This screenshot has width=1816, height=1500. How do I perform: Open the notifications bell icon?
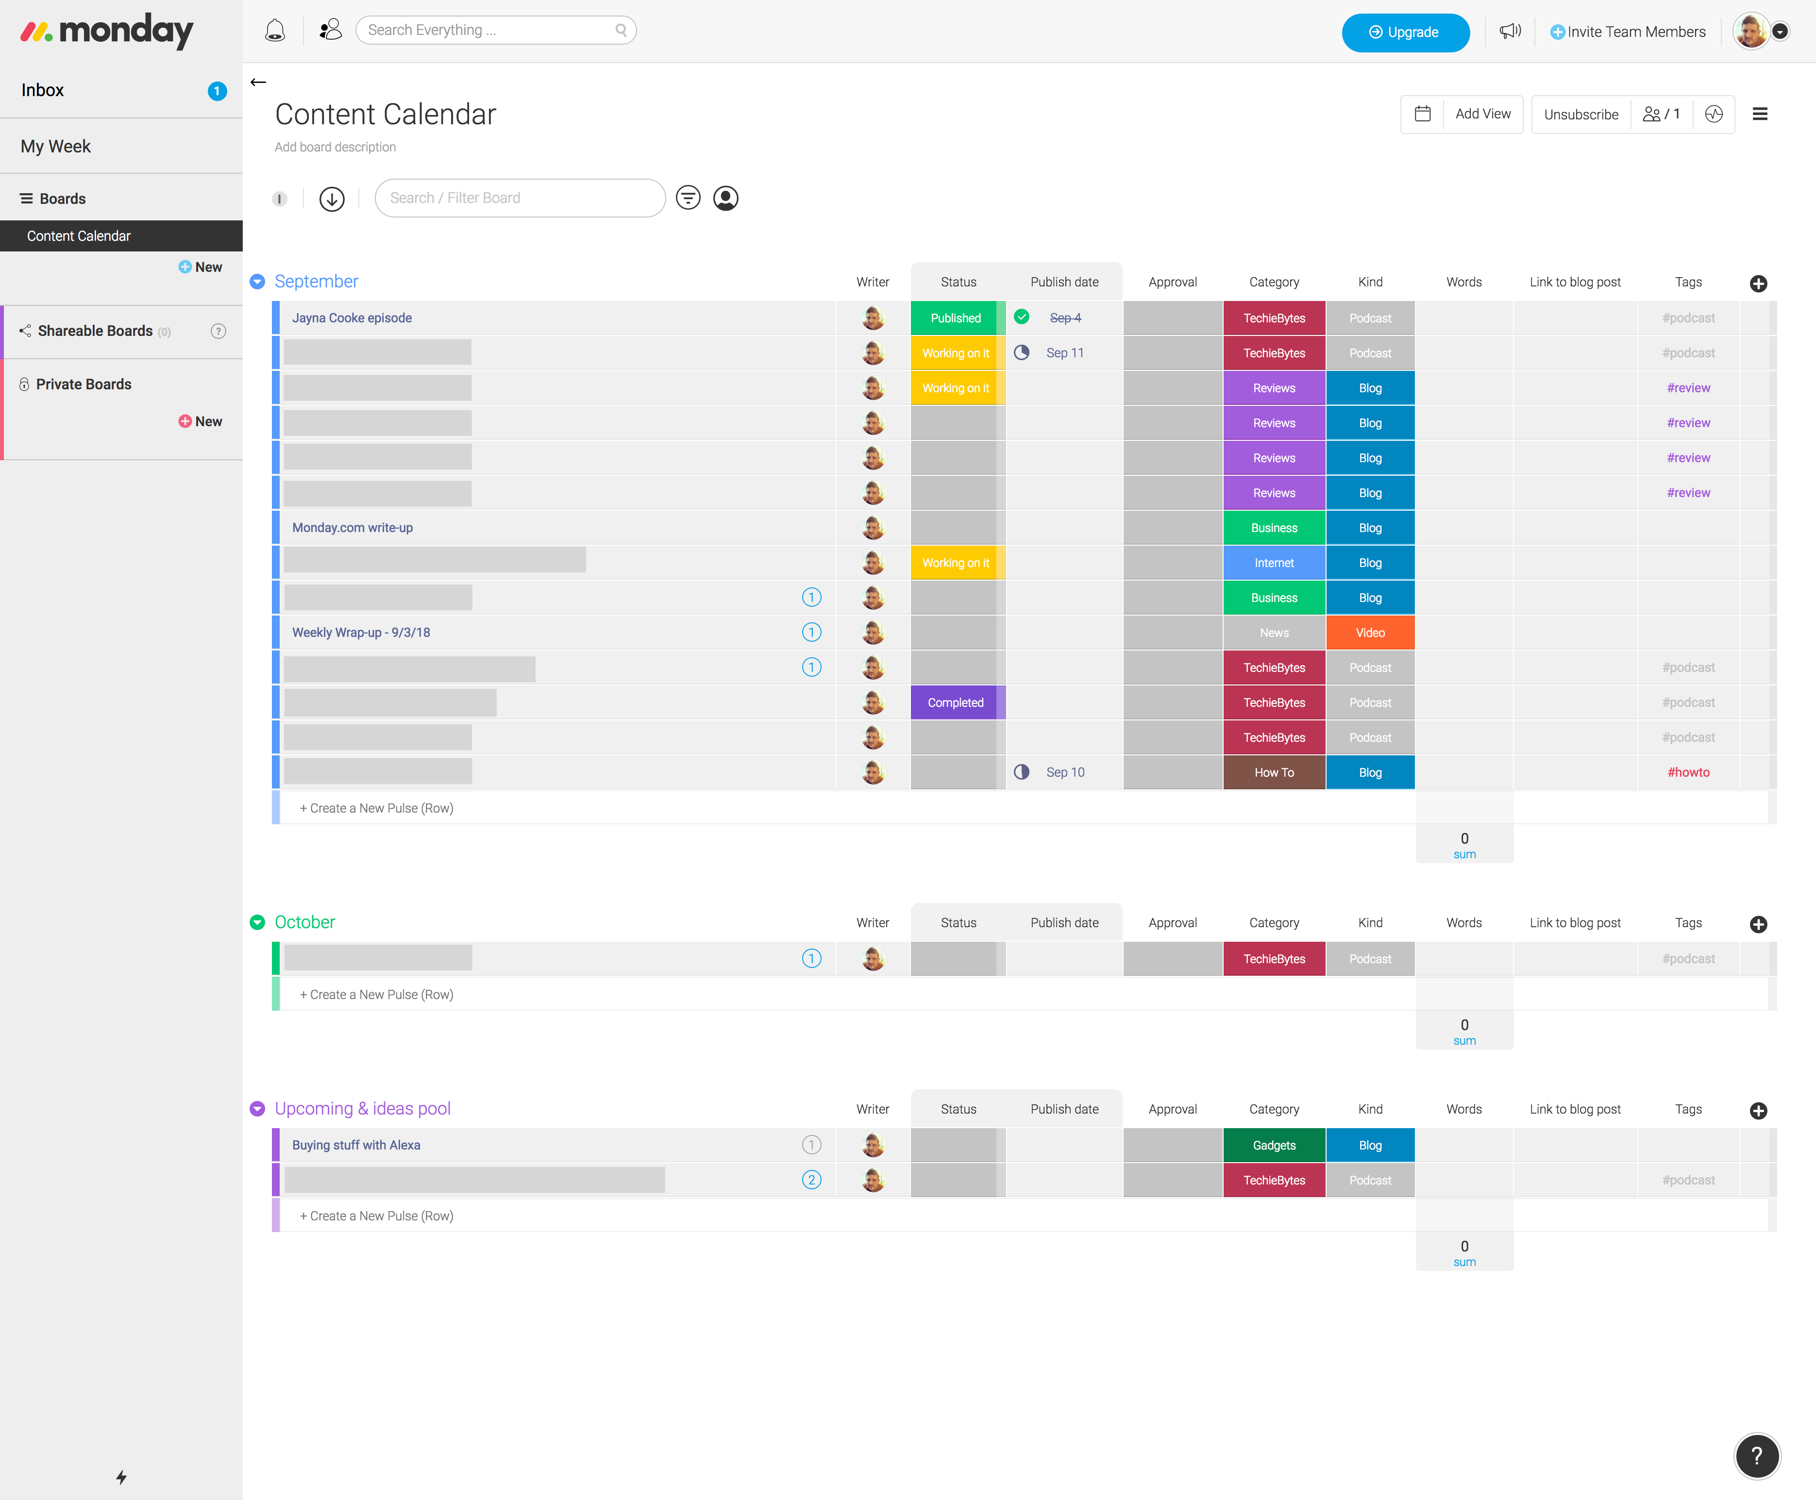click(275, 31)
